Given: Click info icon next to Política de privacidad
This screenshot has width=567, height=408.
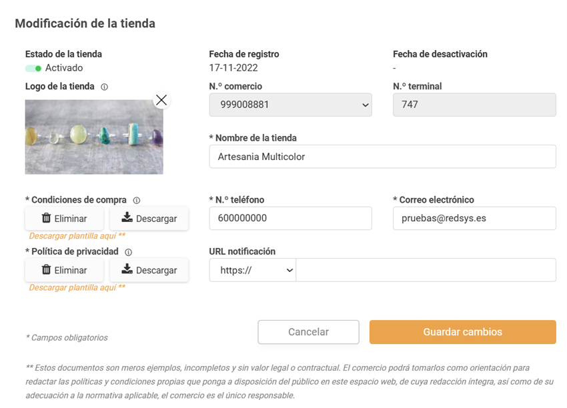Looking at the screenshot, I should click(129, 252).
